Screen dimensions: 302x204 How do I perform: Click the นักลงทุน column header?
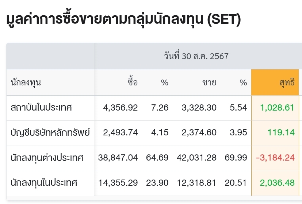tap(26, 82)
